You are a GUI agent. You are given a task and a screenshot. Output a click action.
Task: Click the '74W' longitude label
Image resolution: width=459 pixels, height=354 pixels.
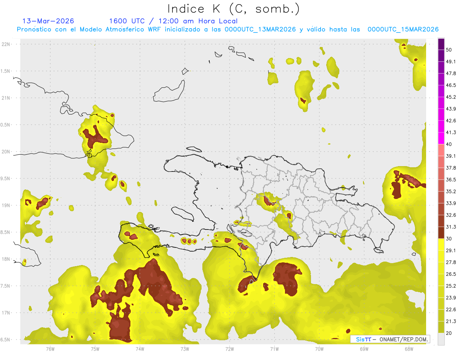140,349
